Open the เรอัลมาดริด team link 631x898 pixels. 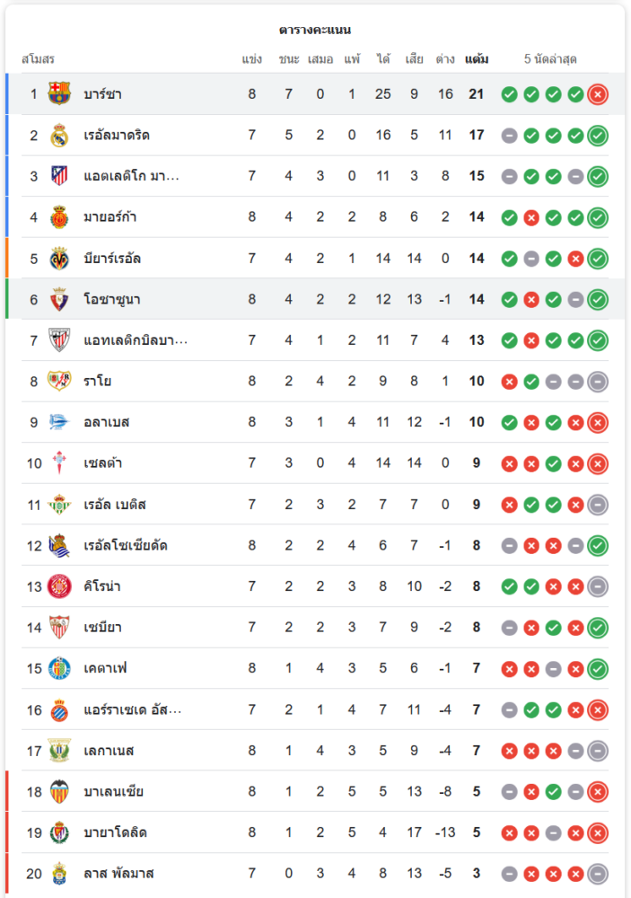pos(117,136)
